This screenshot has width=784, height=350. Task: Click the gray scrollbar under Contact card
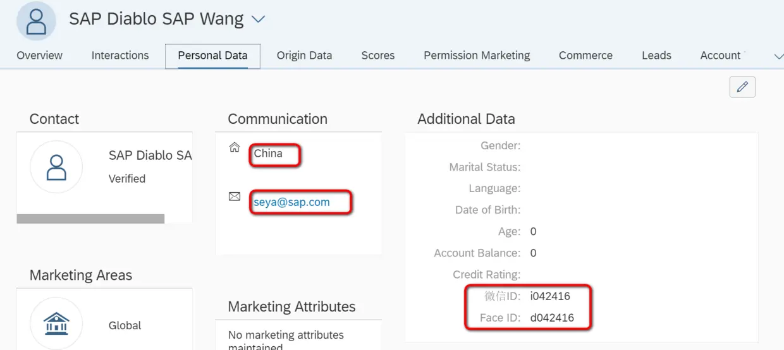(90, 219)
